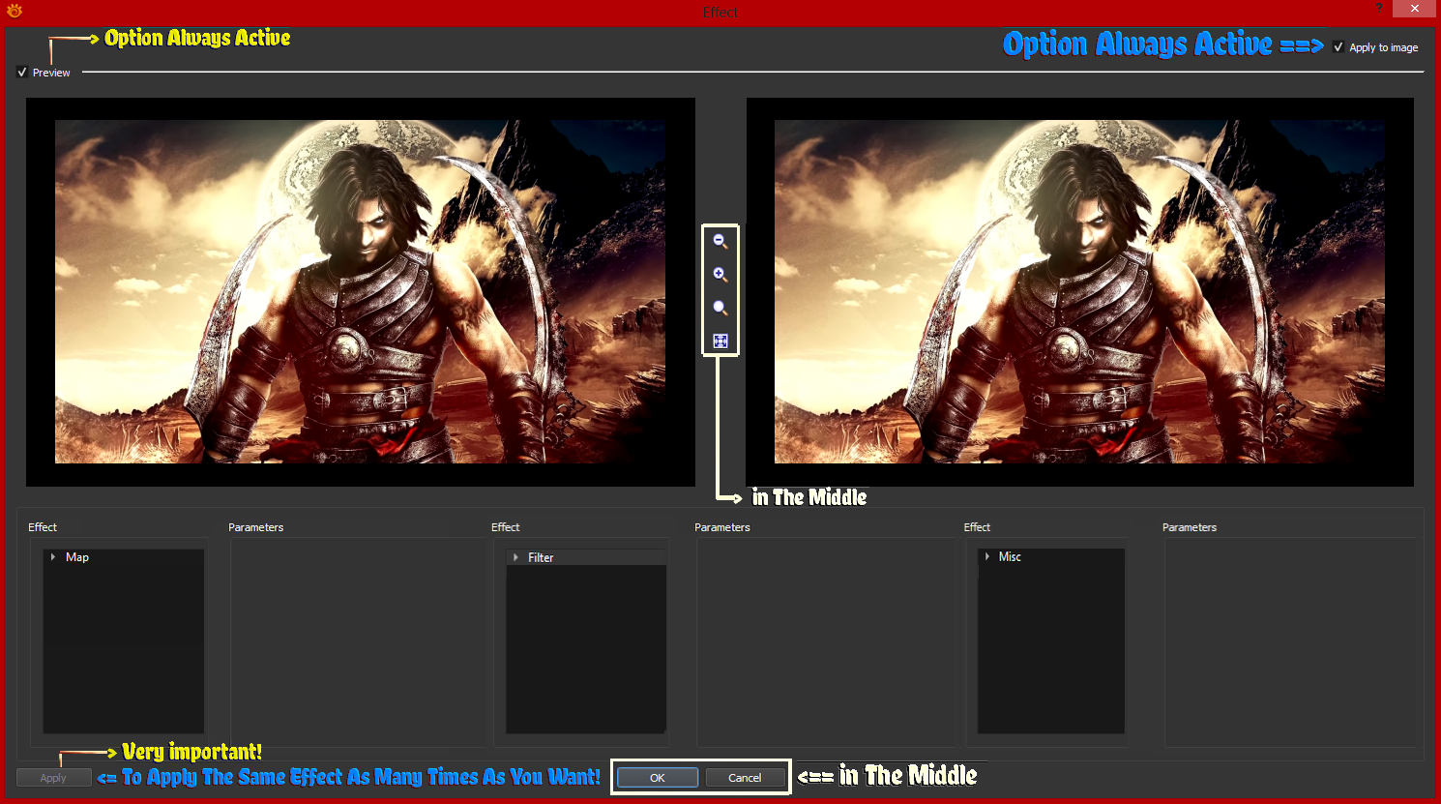Click the left original preview image
The image size is (1441, 804).
tap(360, 291)
